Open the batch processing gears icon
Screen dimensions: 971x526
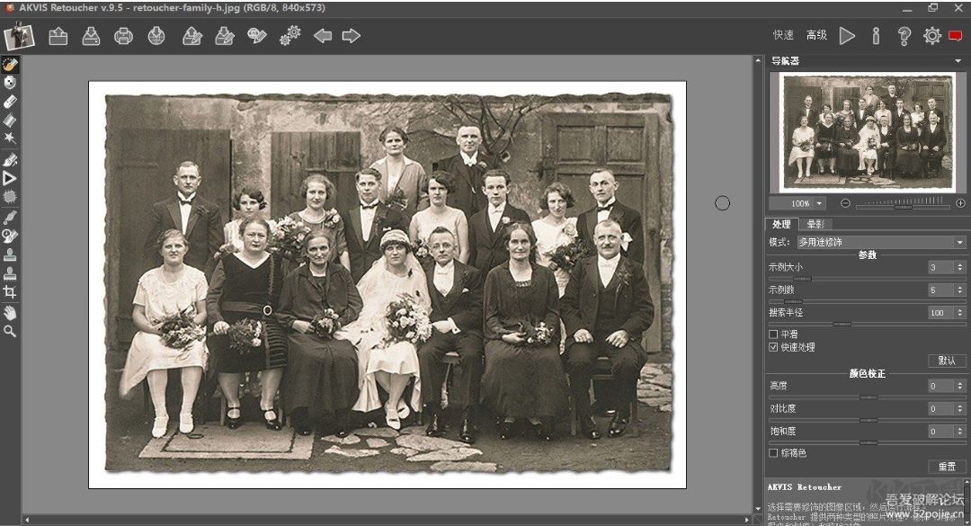290,36
